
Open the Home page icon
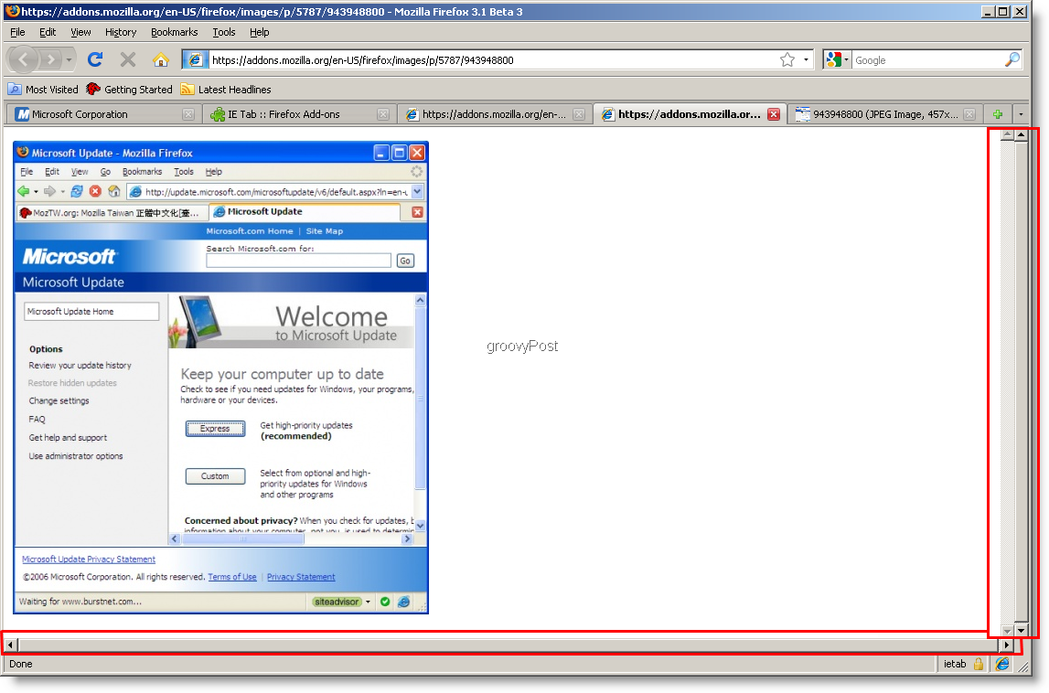pos(161,59)
